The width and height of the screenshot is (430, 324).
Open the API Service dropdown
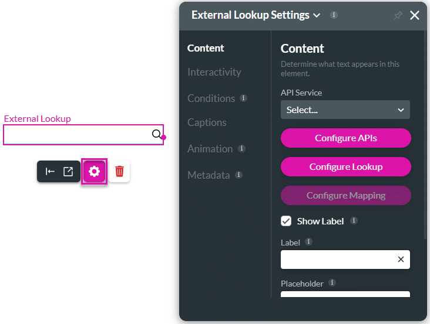pos(345,110)
